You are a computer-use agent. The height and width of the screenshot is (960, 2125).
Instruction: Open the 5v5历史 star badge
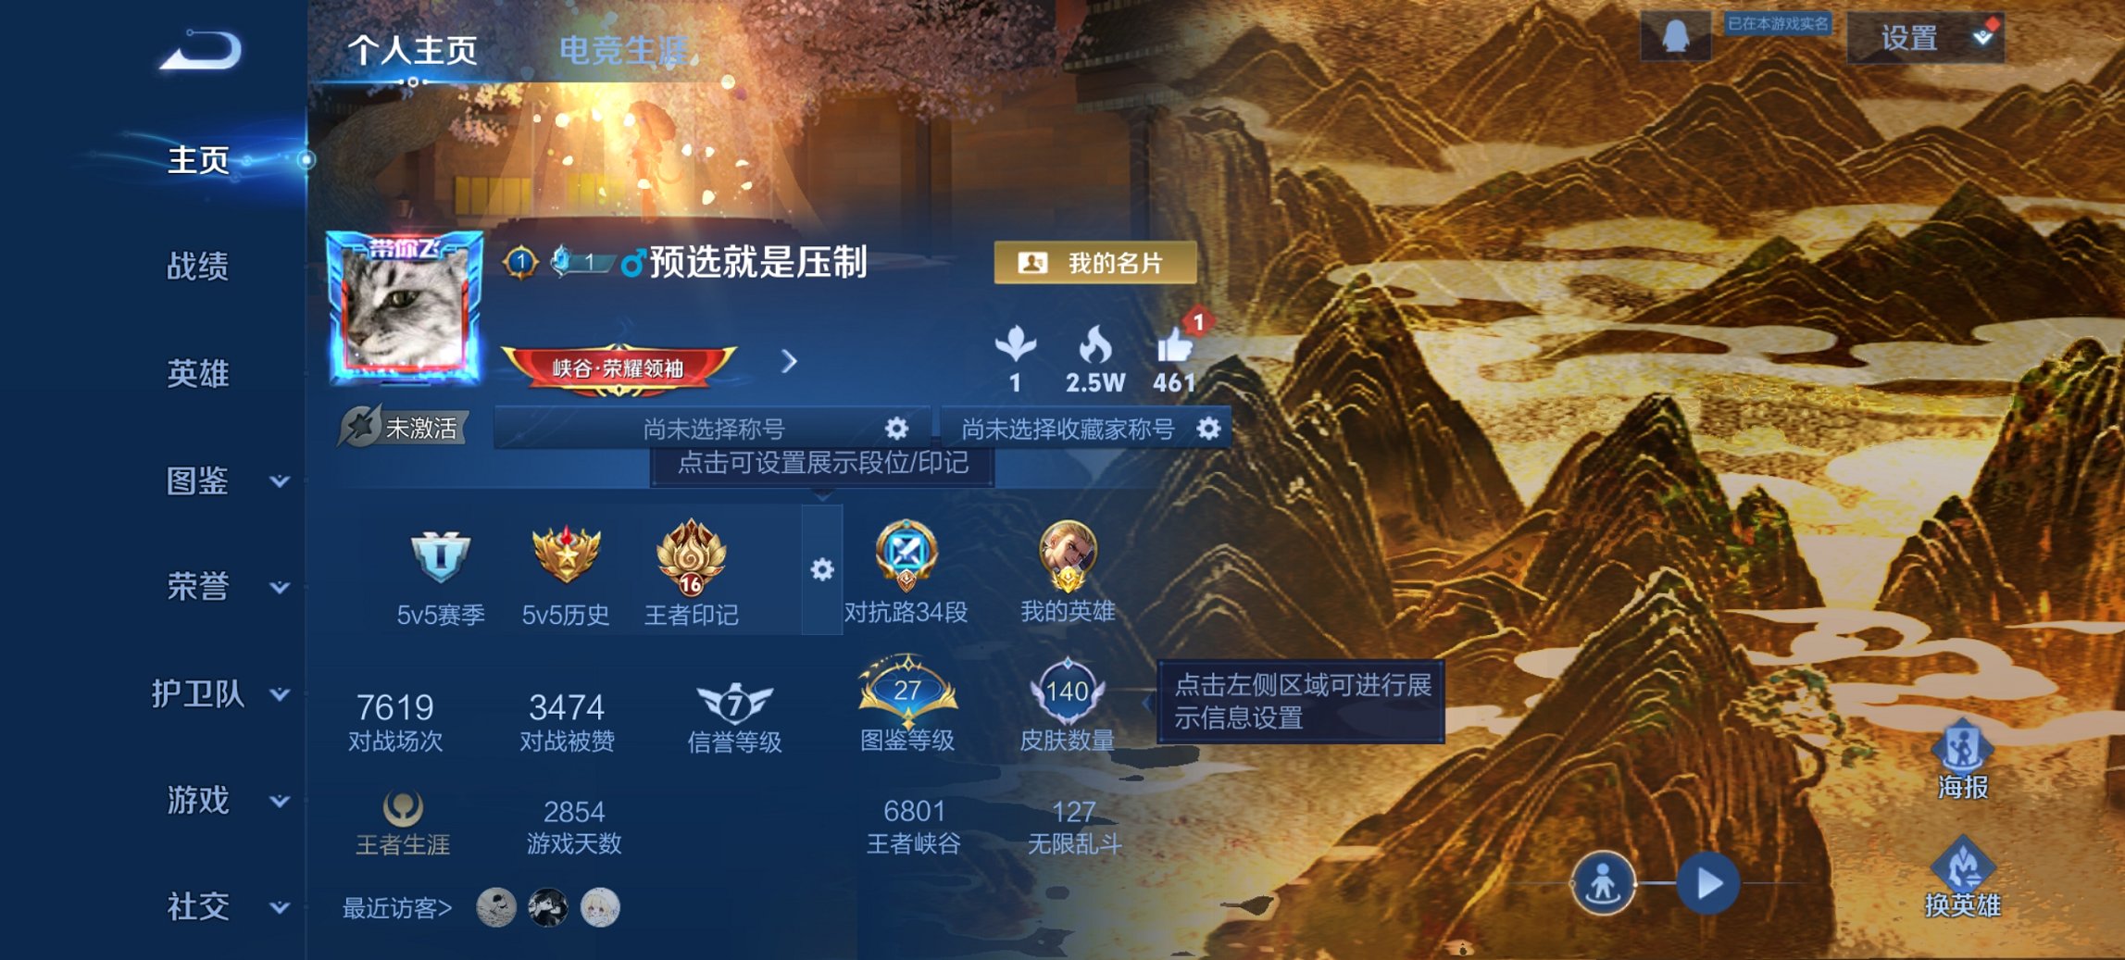(x=566, y=555)
